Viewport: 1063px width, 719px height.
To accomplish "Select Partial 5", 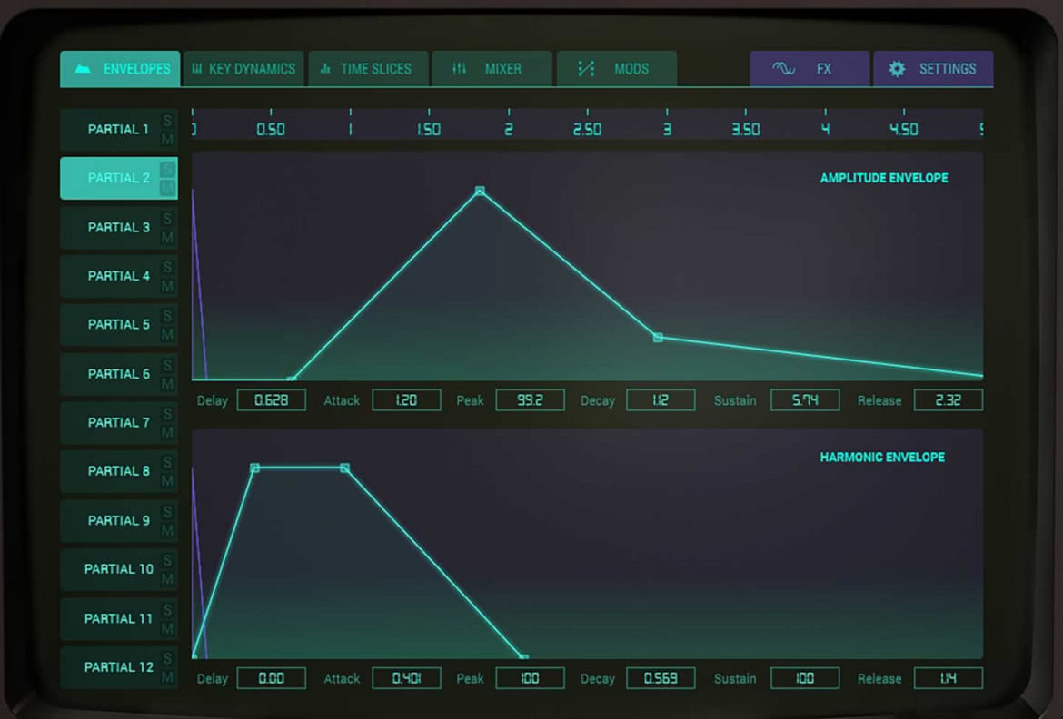I will coord(118,325).
